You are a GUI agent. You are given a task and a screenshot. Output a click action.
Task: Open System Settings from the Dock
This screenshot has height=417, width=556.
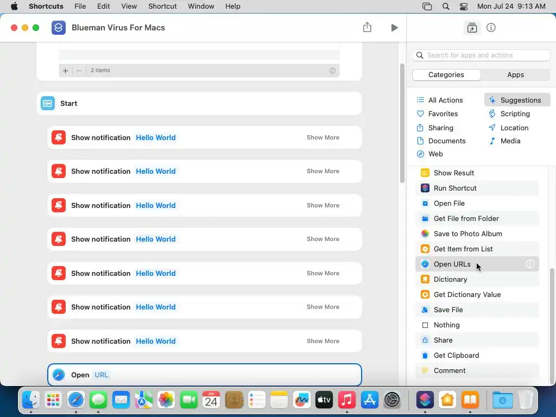[x=392, y=400]
